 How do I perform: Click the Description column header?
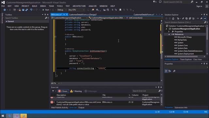pyautogui.click(x=61, y=95)
